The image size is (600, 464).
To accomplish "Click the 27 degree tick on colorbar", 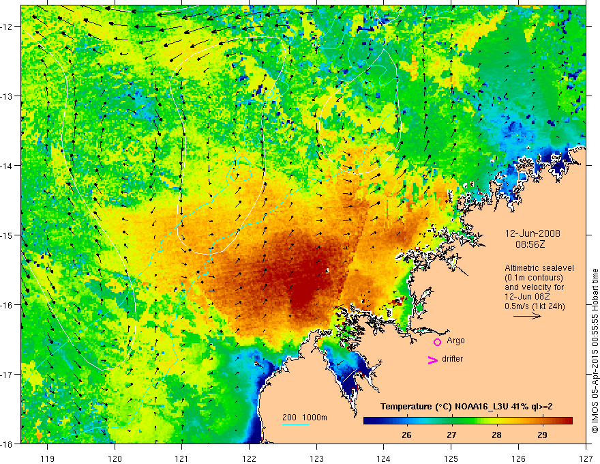I will [x=452, y=425].
